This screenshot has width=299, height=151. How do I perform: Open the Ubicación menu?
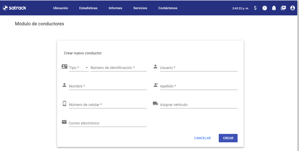[x=60, y=8]
